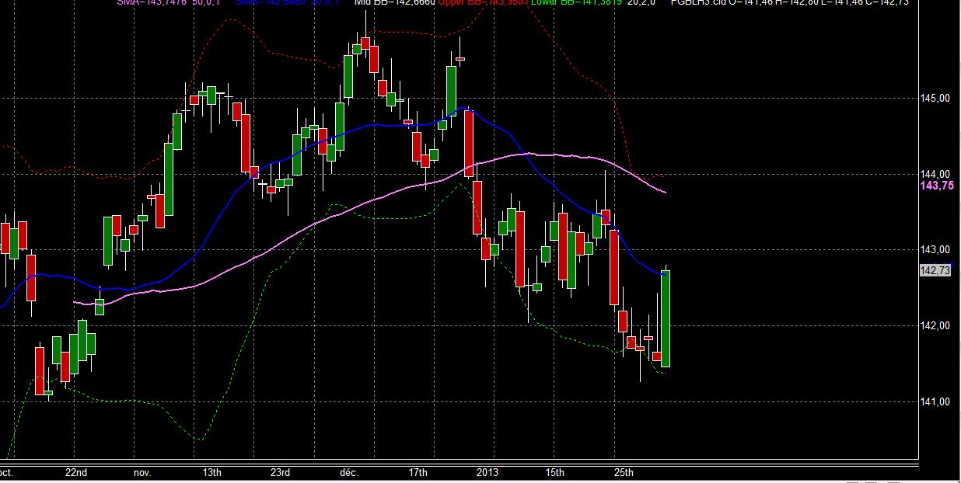Click the oct. date axis label

point(6,472)
